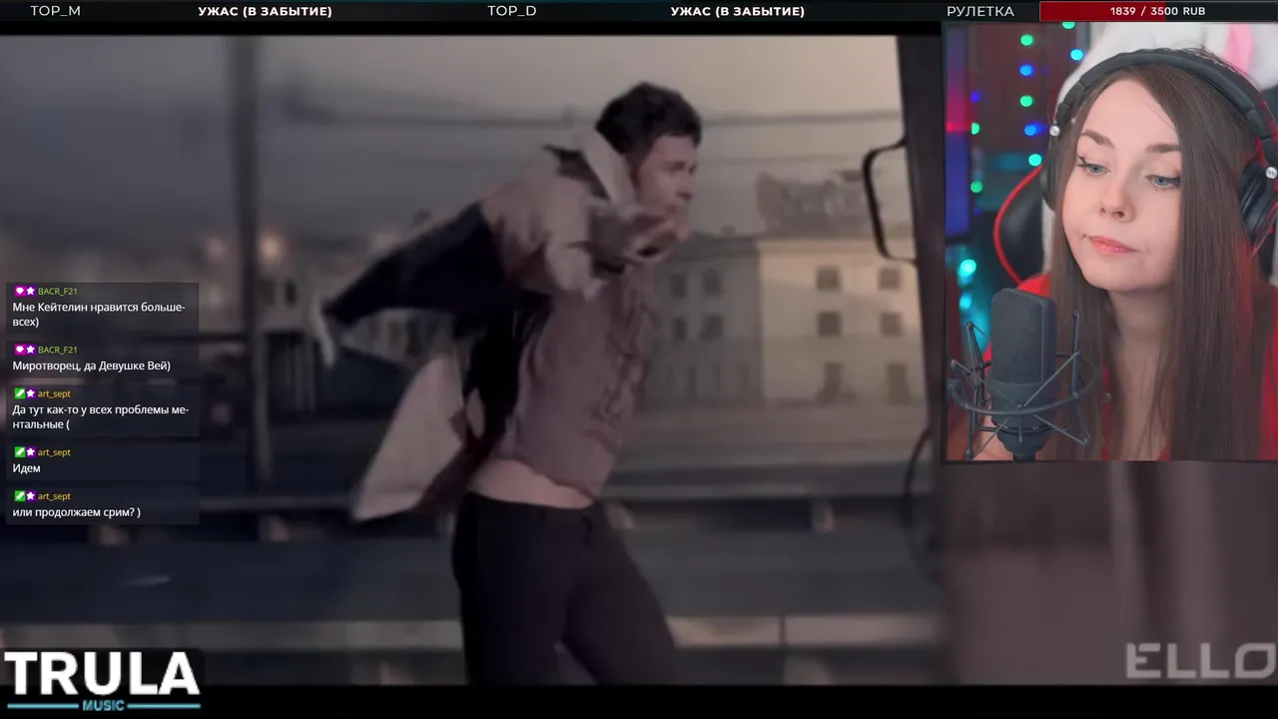The height and width of the screenshot is (719, 1278).
Task: Click heart badge on the Кейтелин message
Action: click(19, 292)
